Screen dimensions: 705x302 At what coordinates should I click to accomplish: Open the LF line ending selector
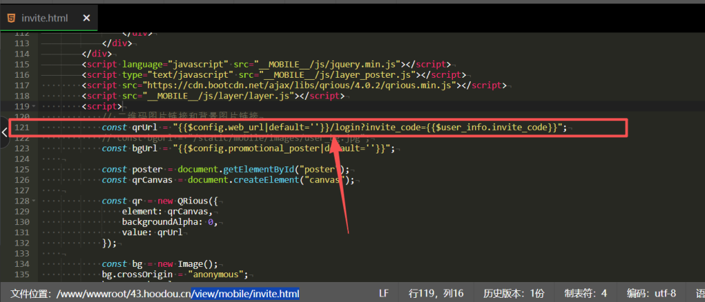coord(383,294)
